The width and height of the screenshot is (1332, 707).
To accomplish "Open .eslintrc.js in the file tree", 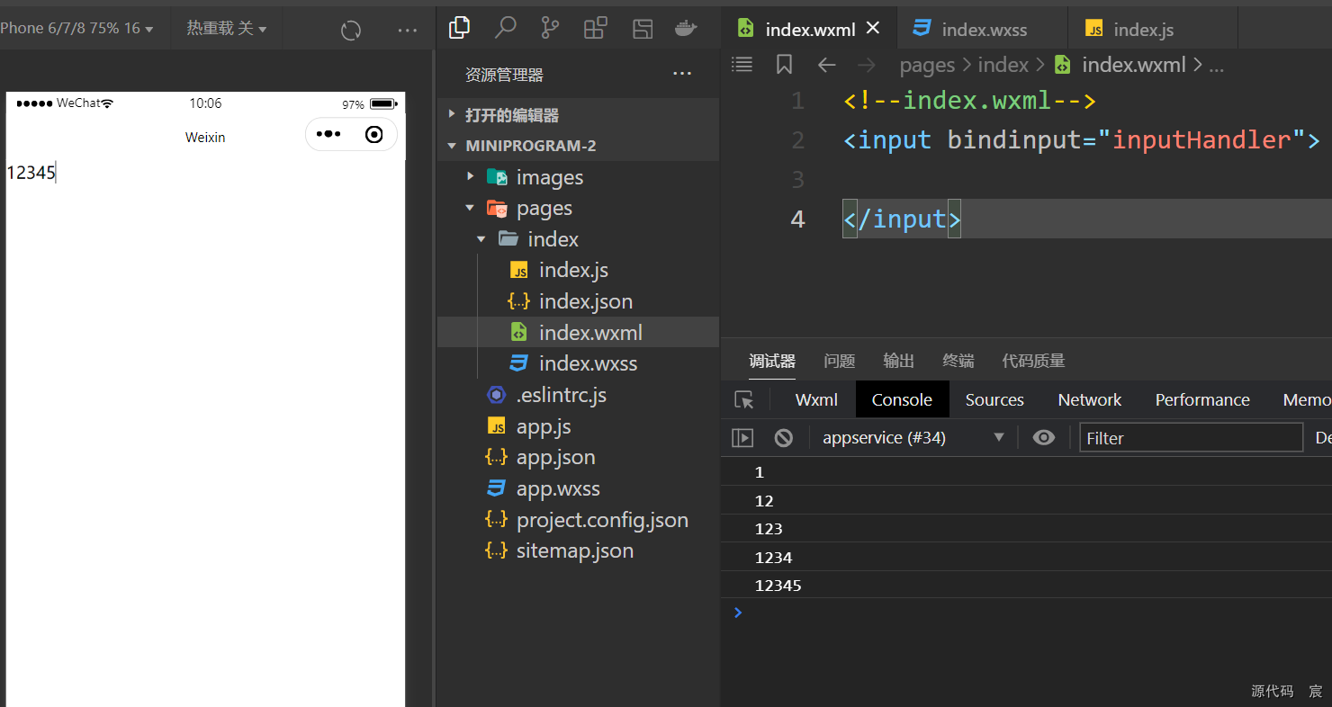I will (x=578, y=395).
